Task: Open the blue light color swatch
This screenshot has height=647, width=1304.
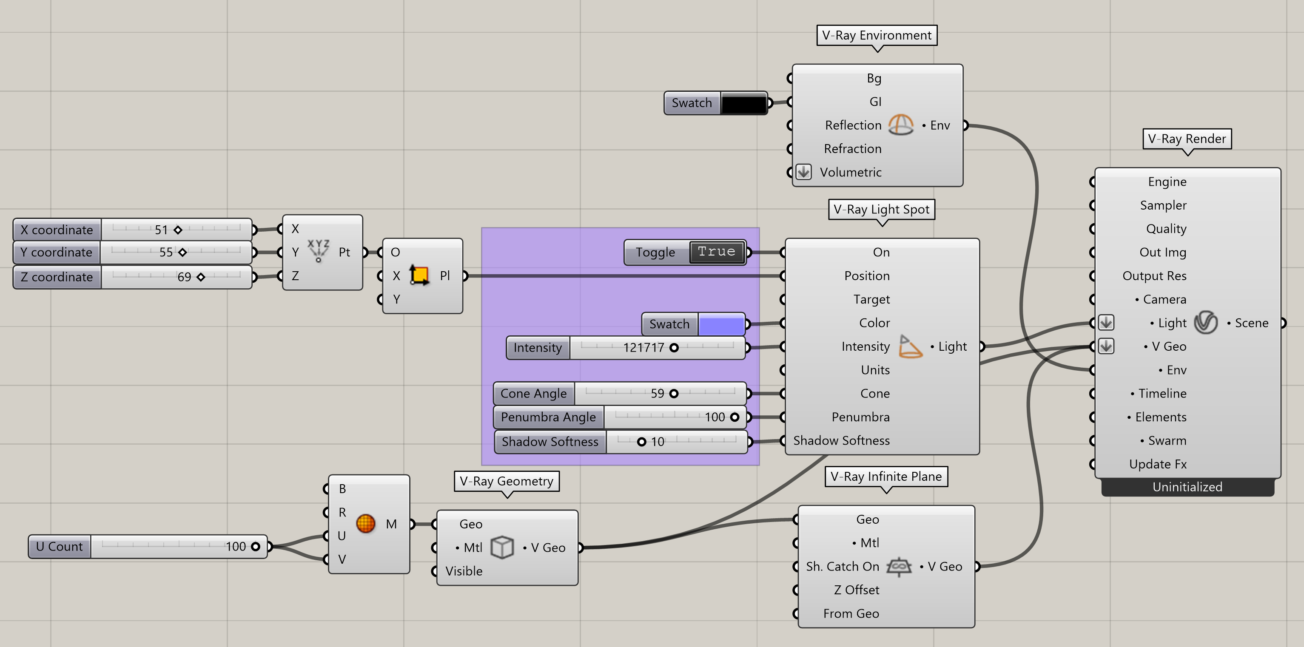Action: click(x=721, y=324)
